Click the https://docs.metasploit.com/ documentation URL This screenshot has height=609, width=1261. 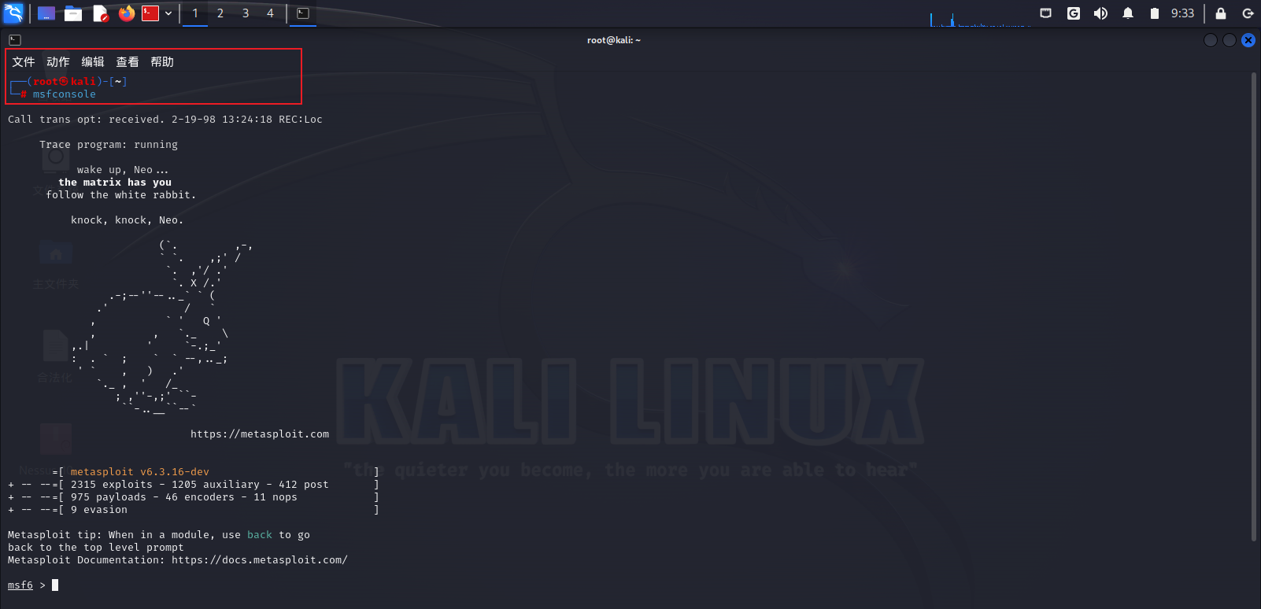260,560
